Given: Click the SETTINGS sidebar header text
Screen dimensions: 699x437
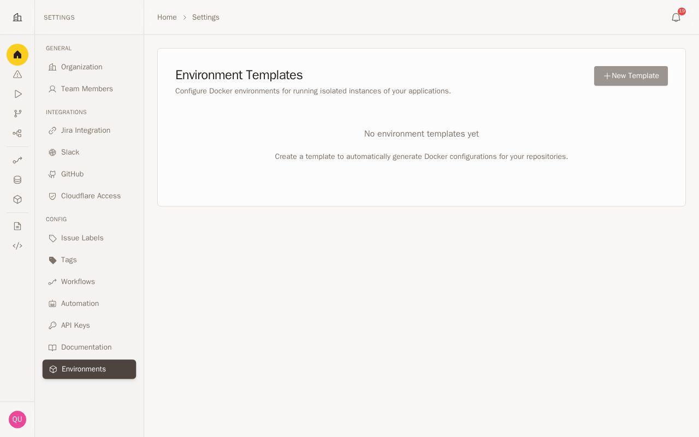Looking at the screenshot, I should [59, 17].
